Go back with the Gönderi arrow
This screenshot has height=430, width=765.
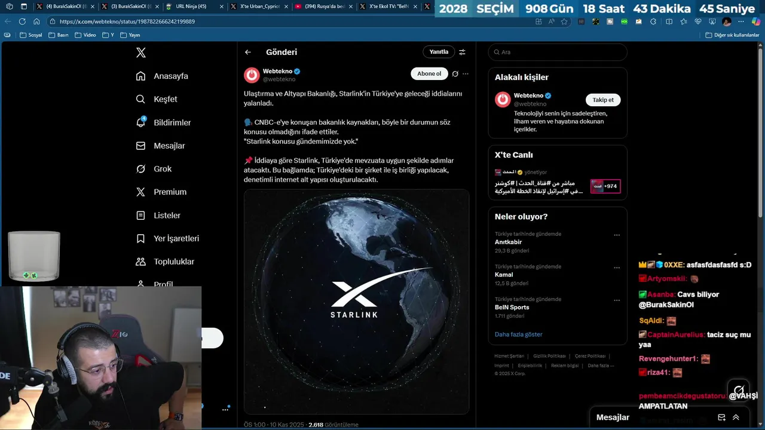coord(247,52)
